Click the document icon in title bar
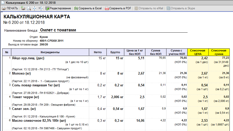The height and width of the screenshot is (131, 233). (x=3, y=3)
